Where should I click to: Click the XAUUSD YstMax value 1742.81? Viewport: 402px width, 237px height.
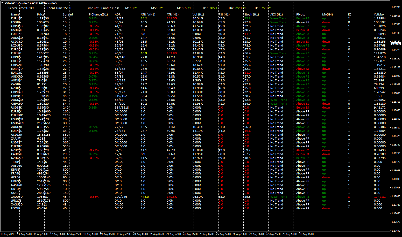coord(380,197)
